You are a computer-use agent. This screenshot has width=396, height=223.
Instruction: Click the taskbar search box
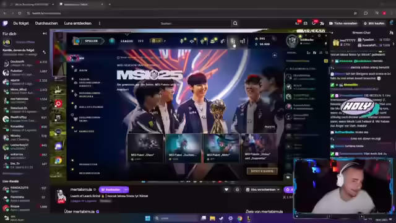176,218
